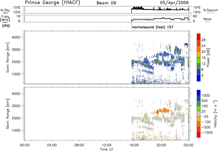The width and height of the screenshot is (218, 151).
Task: Select the "N.Search" legend label
Action: point(211,10)
